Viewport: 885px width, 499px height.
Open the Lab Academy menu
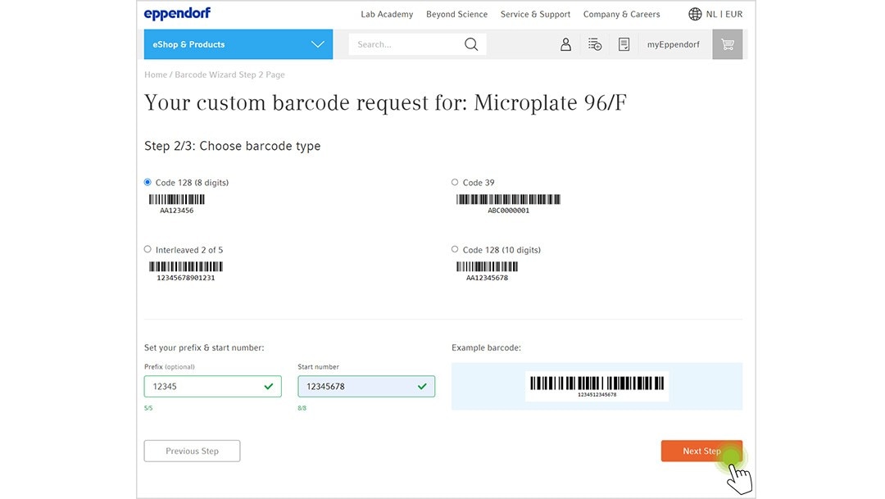(x=387, y=14)
